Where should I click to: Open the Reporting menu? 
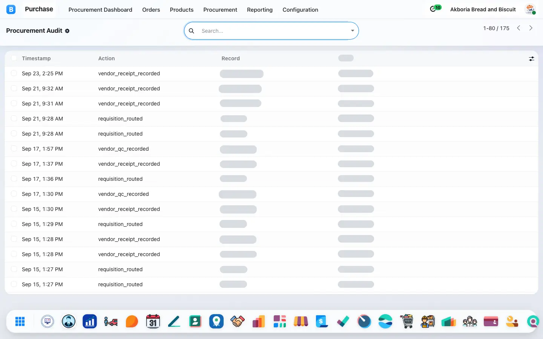tap(260, 10)
